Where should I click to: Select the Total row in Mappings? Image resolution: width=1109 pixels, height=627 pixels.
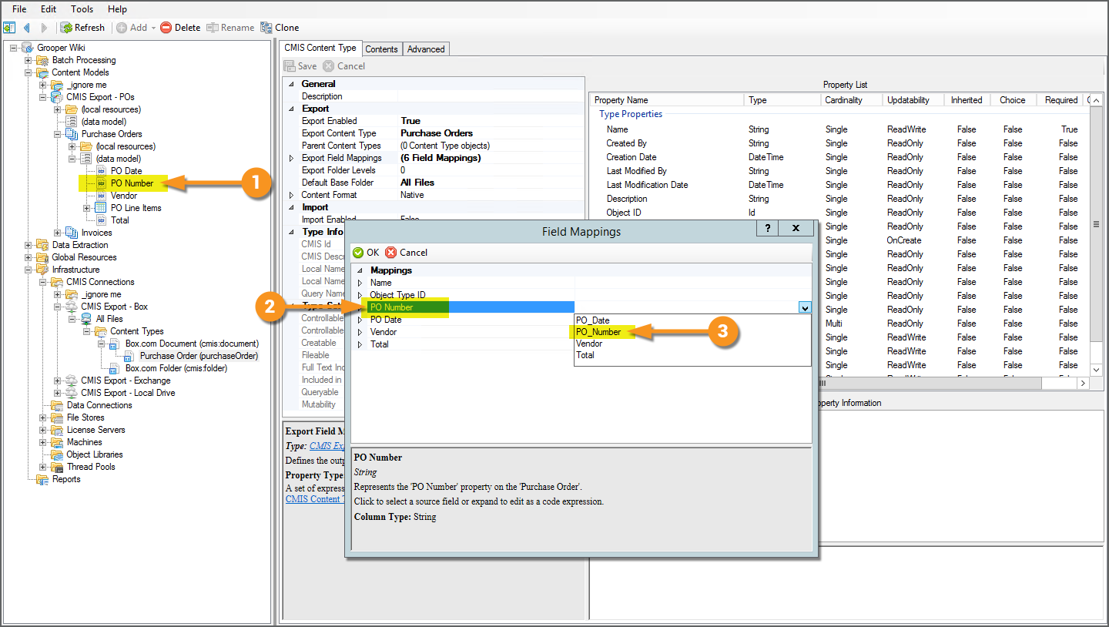pyautogui.click(x=581, y=344)
